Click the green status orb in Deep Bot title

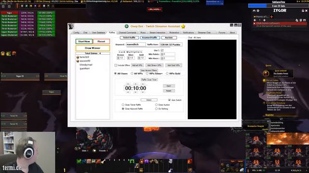(x=126, y=26)
